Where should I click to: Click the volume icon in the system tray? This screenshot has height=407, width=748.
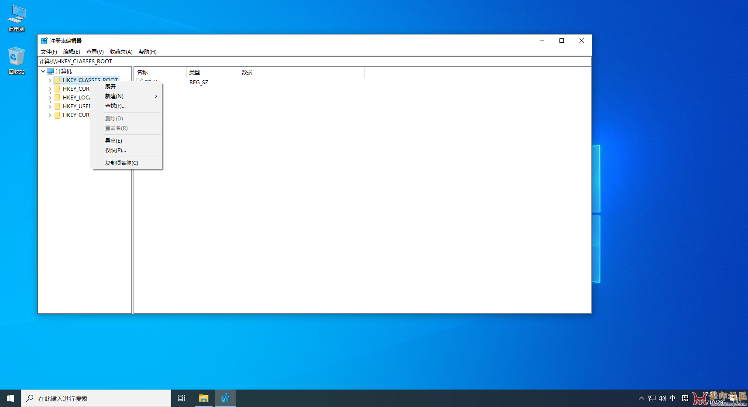click(x=662, y=398)
